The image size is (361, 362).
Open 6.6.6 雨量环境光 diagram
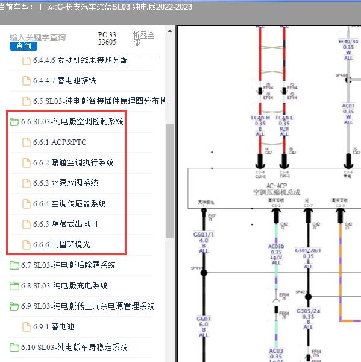61,244
